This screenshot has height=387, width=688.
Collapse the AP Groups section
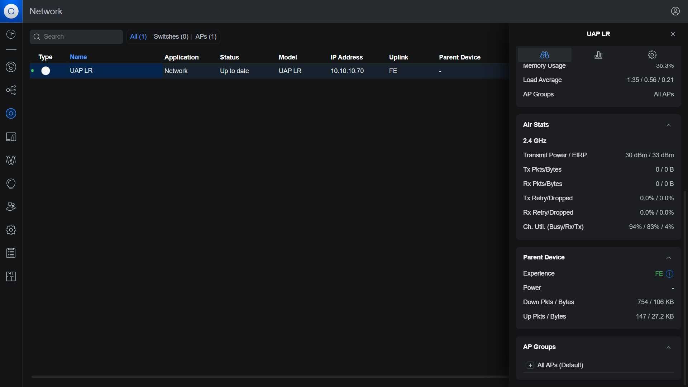669,347
